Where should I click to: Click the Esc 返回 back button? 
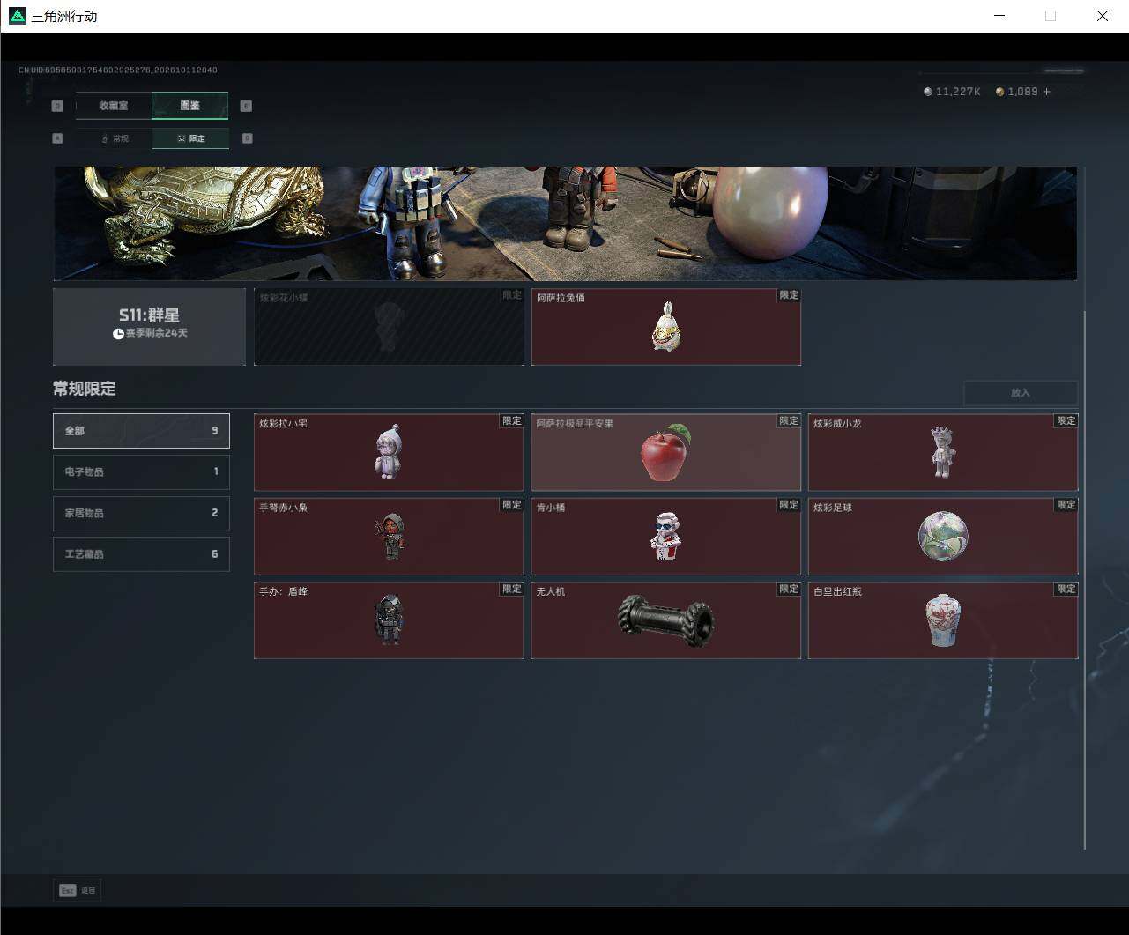[78, 890]
